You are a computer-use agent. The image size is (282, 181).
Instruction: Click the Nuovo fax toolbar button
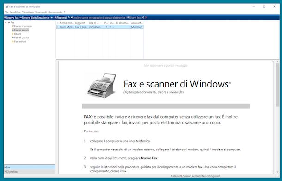tap(12, 18)
